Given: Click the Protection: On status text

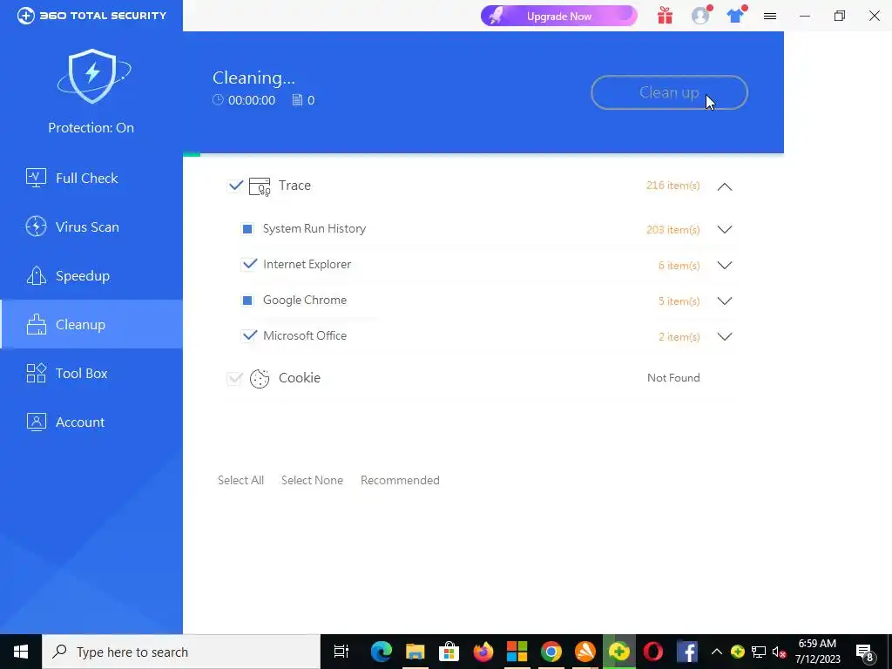Looking at the screenshot, I should [x=91, y=127].
